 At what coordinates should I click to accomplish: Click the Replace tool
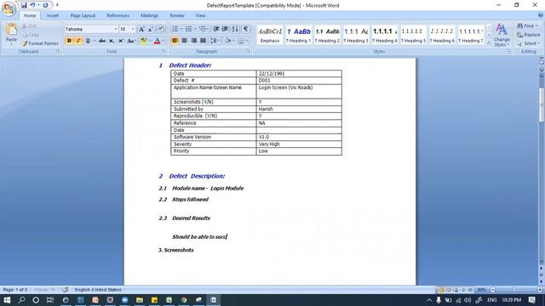coord(528,35)
